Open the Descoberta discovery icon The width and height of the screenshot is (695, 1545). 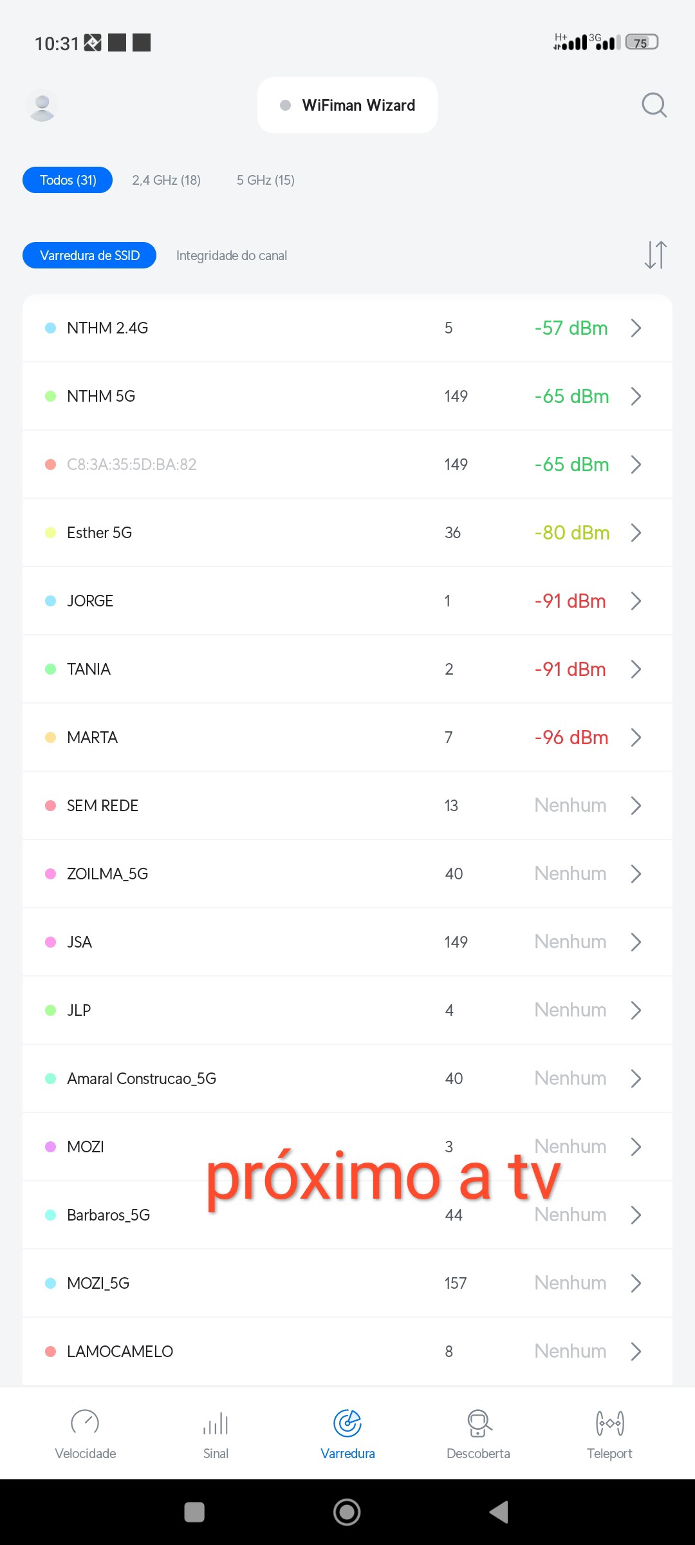tap(479, 1423)
